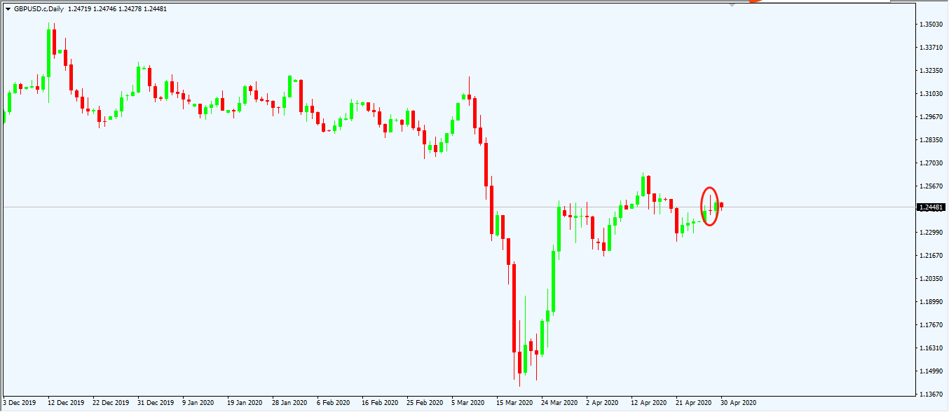Click the 24 Mar 2020 date label
Viewport: 949px width, 412px height.
pyautogui.click(x=559, y=403)
